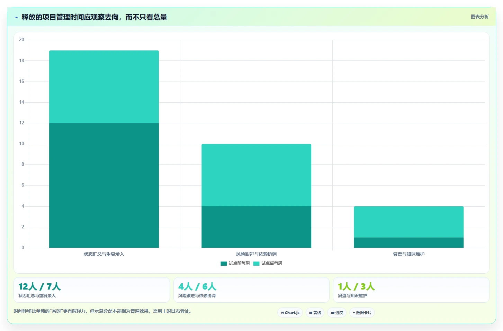503x331 pixels.
Task: Click the dark segment of the 风险跟进与依赖协调 bar
Action: 256,227
